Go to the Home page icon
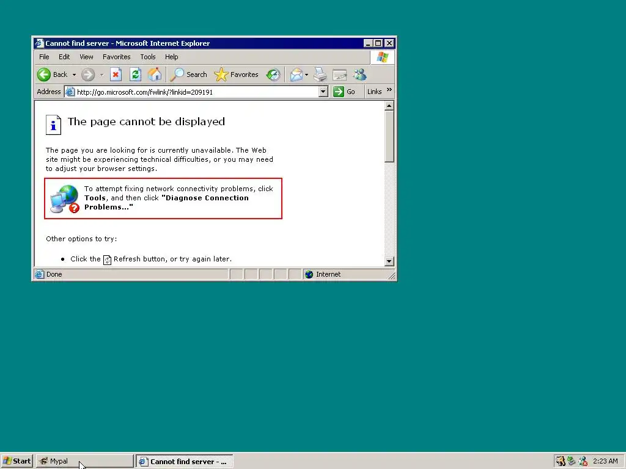Screen dimensions: 626x469 155,75
